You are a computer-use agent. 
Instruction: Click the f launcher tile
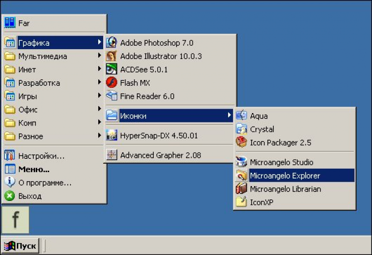click(x=15, y=220)
